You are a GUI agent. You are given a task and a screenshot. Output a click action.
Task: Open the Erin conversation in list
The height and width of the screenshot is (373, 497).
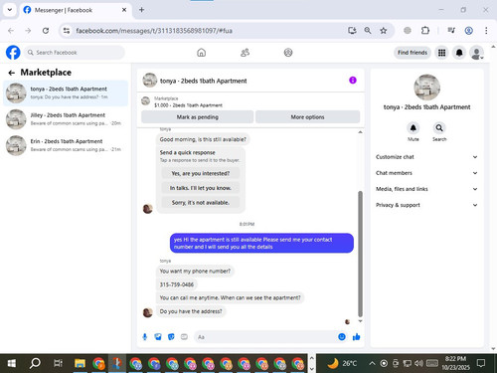66,145
